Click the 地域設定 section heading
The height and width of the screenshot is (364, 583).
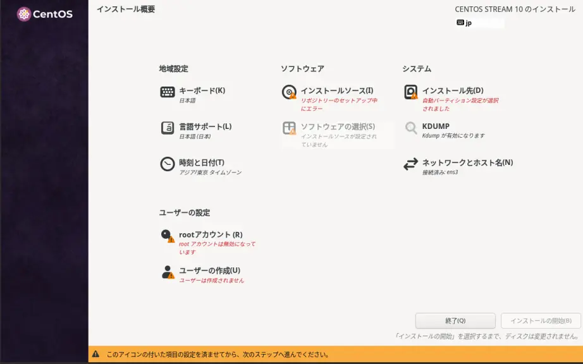point(174,69)
